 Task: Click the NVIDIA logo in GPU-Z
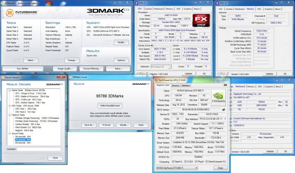pyautogui.click(x=218, y=98)
